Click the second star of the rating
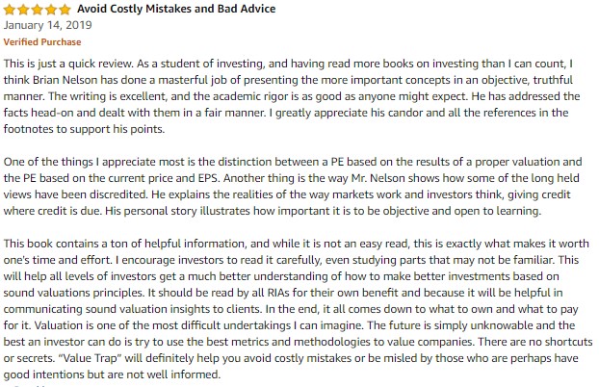The height and width of the screenshot is (387, 599). point(22,9)
